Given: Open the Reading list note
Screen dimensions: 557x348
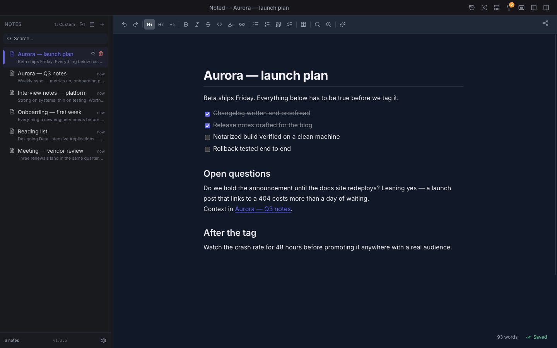Looking at the screenshot, I should (55, 135).
